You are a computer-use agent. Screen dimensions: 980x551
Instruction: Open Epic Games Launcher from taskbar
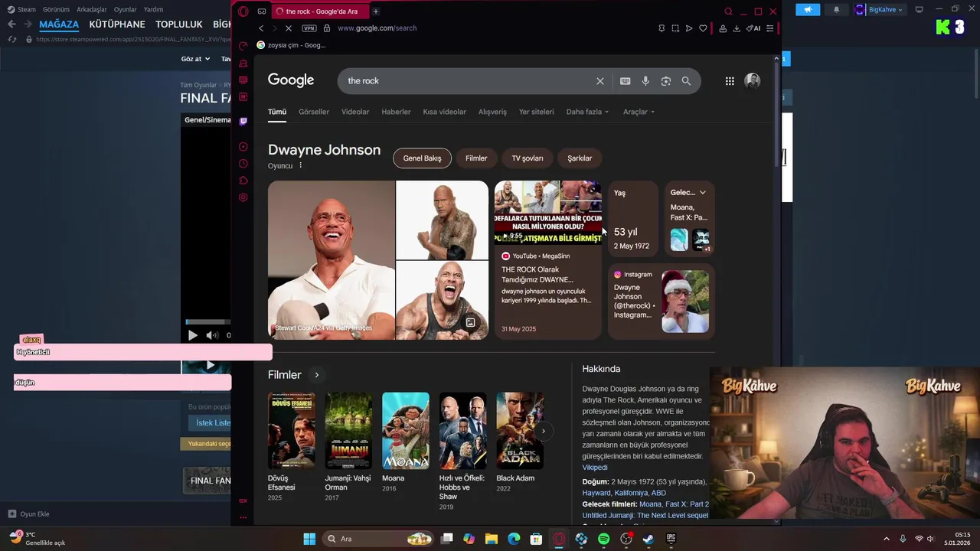pos(671,539)
